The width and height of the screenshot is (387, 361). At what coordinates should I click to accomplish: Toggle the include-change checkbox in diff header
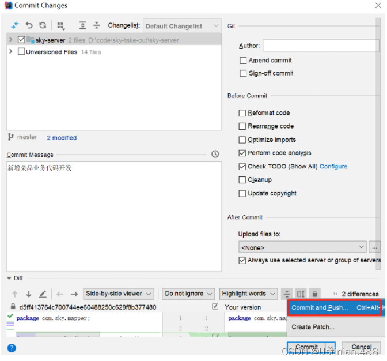click(x=215, y=307)
